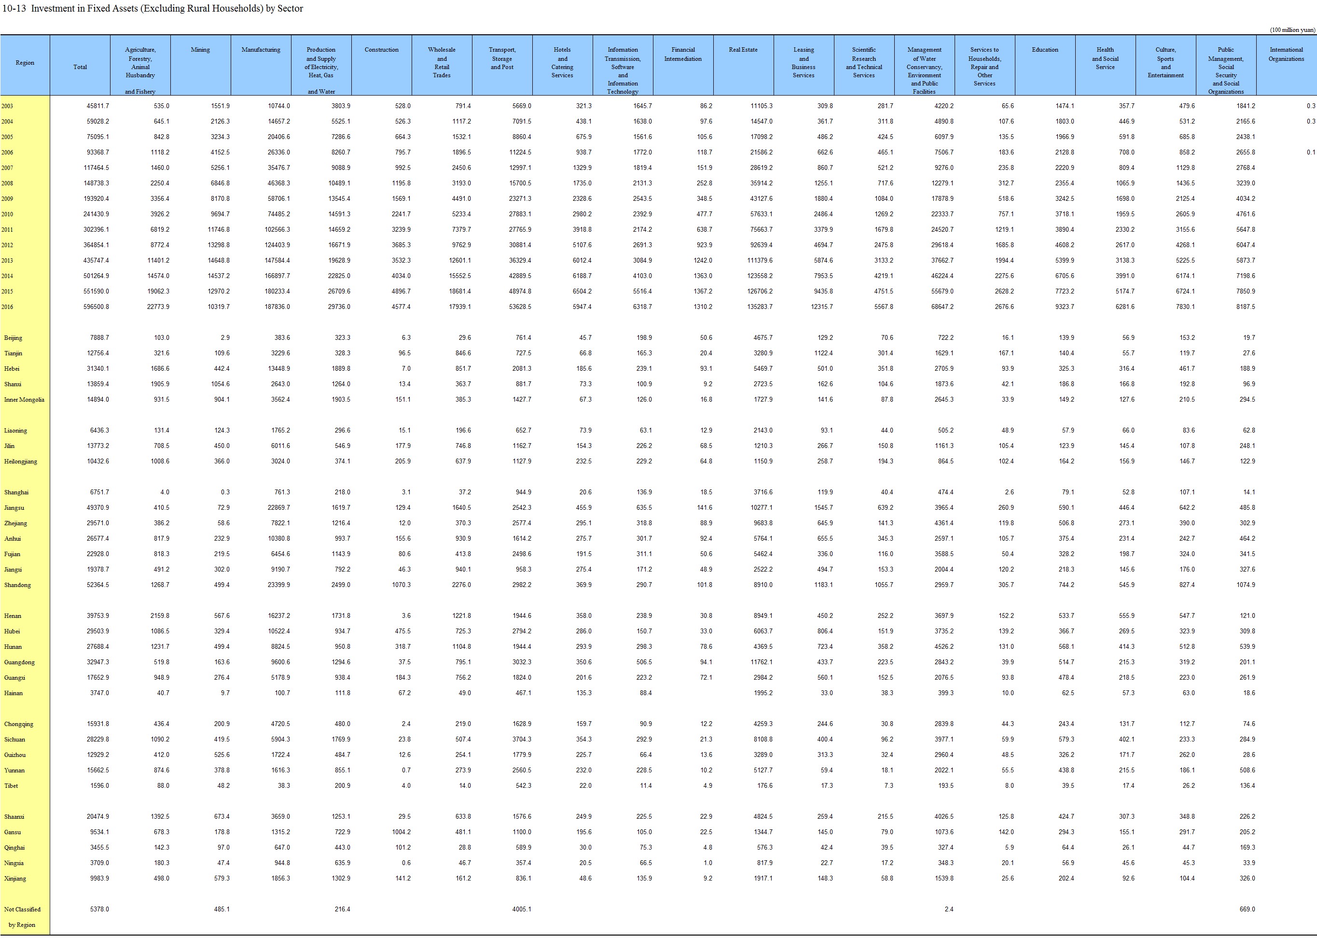Click 2016 real estate value 135283.7

pyautogui.click(x=760, y=307)
